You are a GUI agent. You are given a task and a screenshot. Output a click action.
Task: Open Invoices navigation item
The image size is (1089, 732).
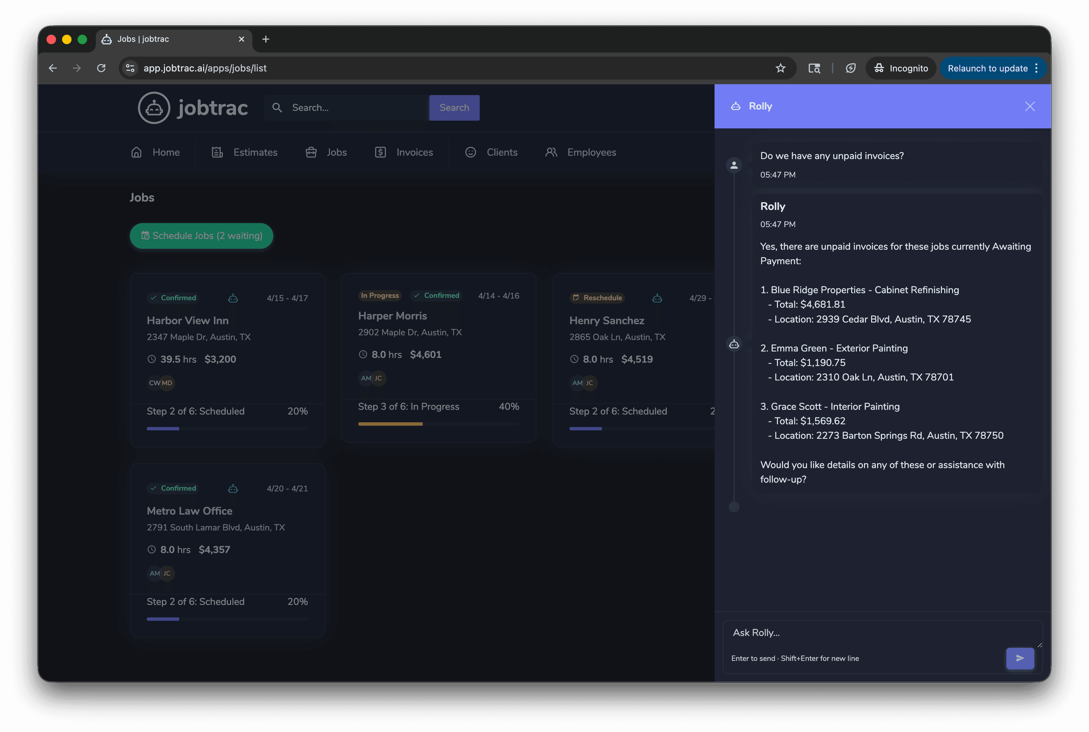(x=404, y=153)
